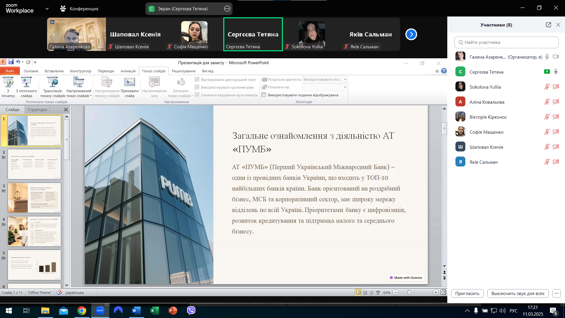
Task: Switch to Reading view icon in status bar
Action: point(371,292)
